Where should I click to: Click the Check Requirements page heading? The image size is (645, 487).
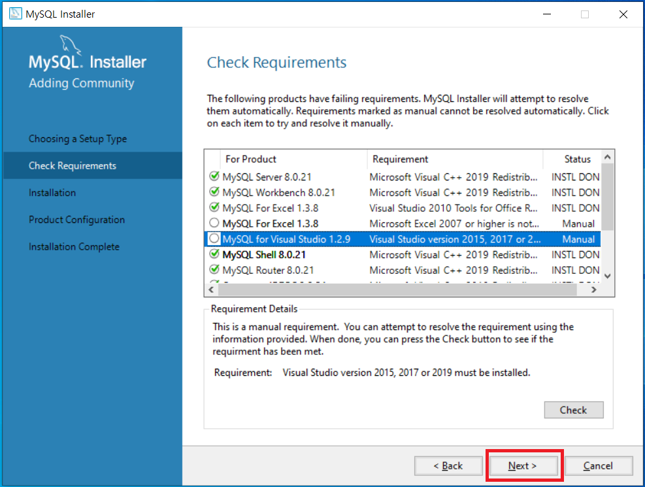tap(276, 63)
